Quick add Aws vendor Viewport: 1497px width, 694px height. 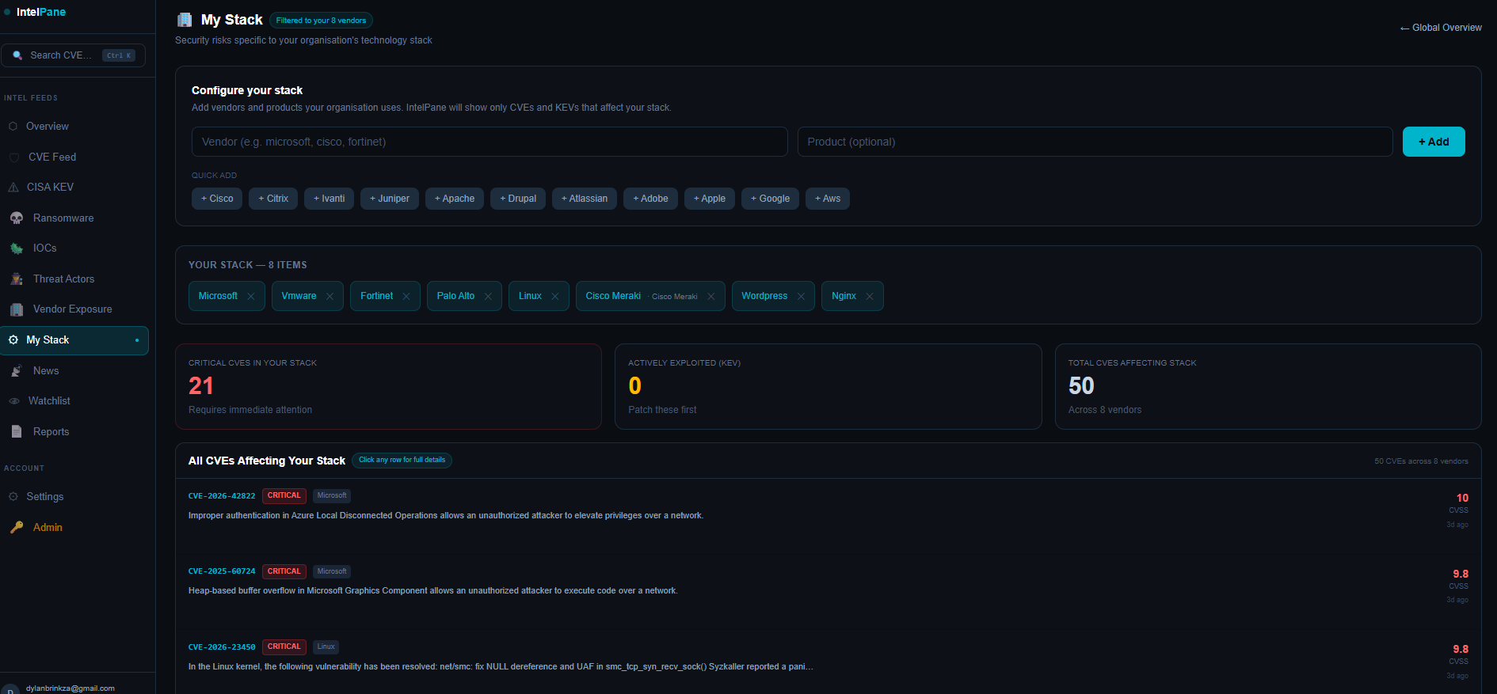(828, 199)
